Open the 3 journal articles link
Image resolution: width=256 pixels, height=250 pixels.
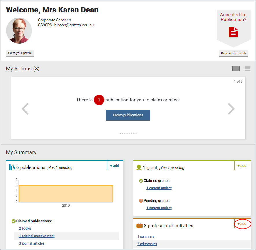point(32,243)
